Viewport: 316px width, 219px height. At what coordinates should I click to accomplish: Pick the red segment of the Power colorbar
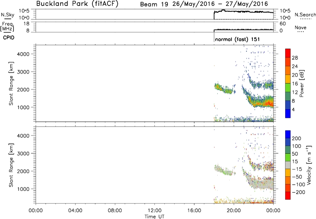pyautogui.click(x=288, y=53)
